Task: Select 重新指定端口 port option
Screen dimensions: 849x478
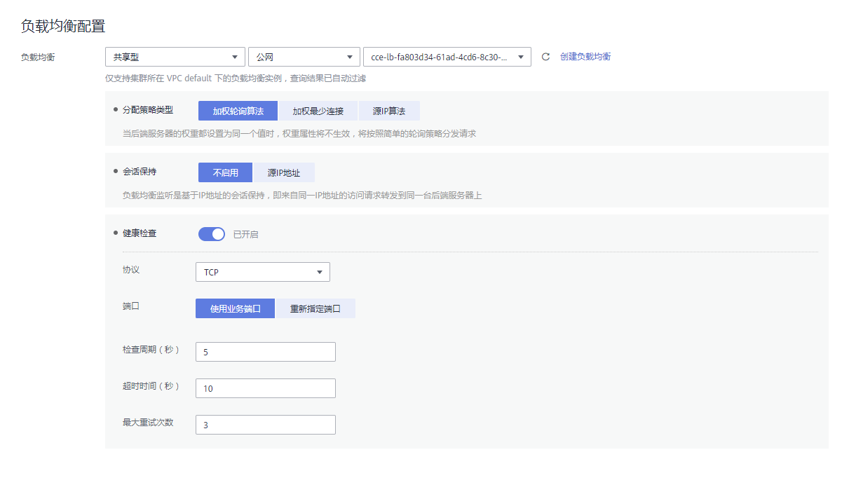Action: click(315, 308)
